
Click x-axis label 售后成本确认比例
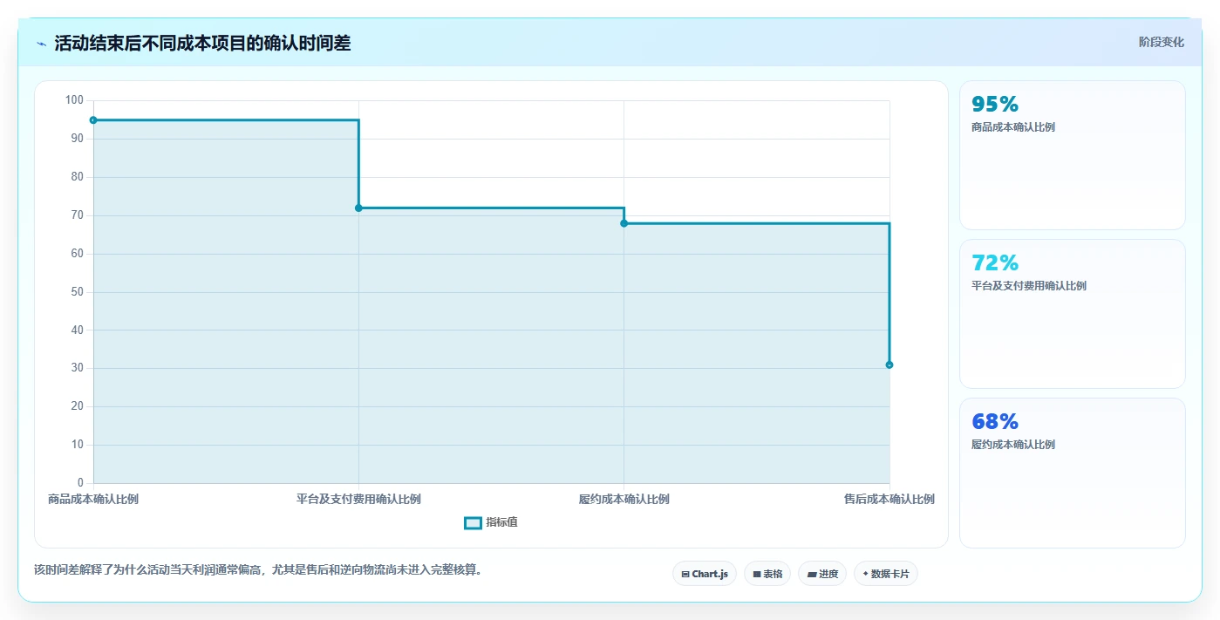click(x=889, y=500)
